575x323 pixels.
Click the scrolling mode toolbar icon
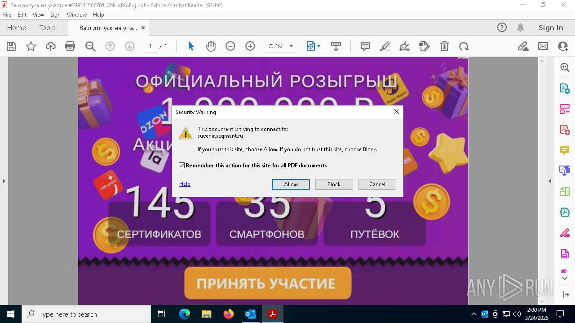[336, 46]
